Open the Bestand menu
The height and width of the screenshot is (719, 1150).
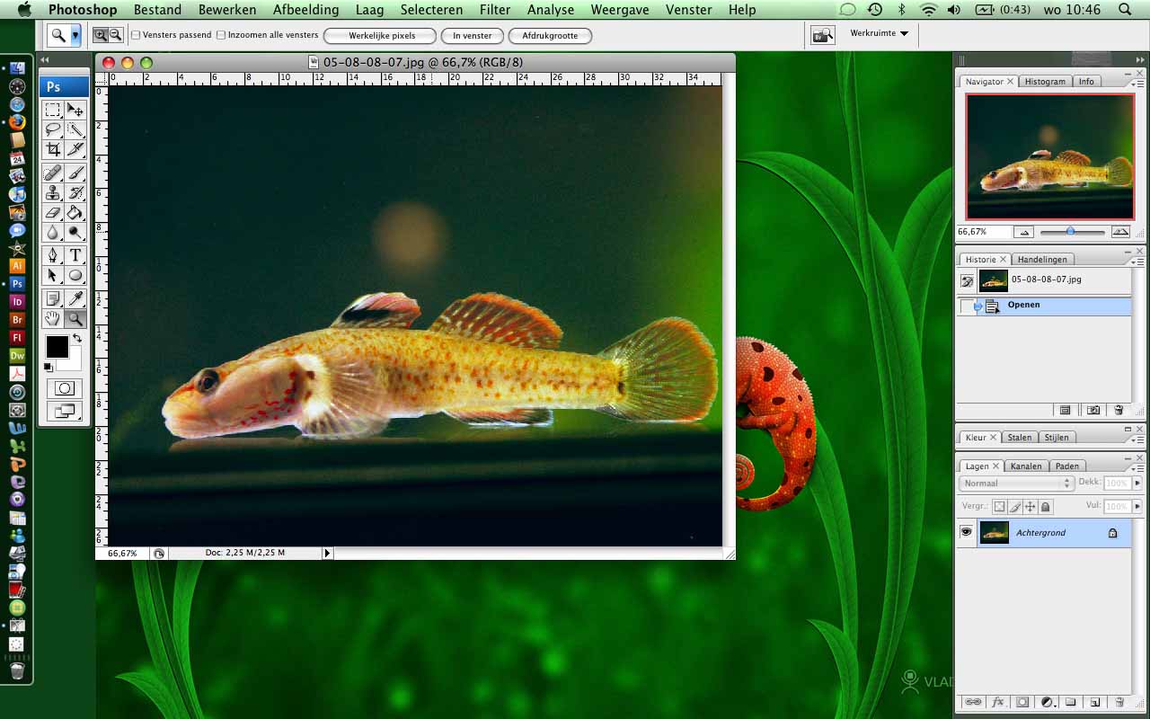[157, 10]
